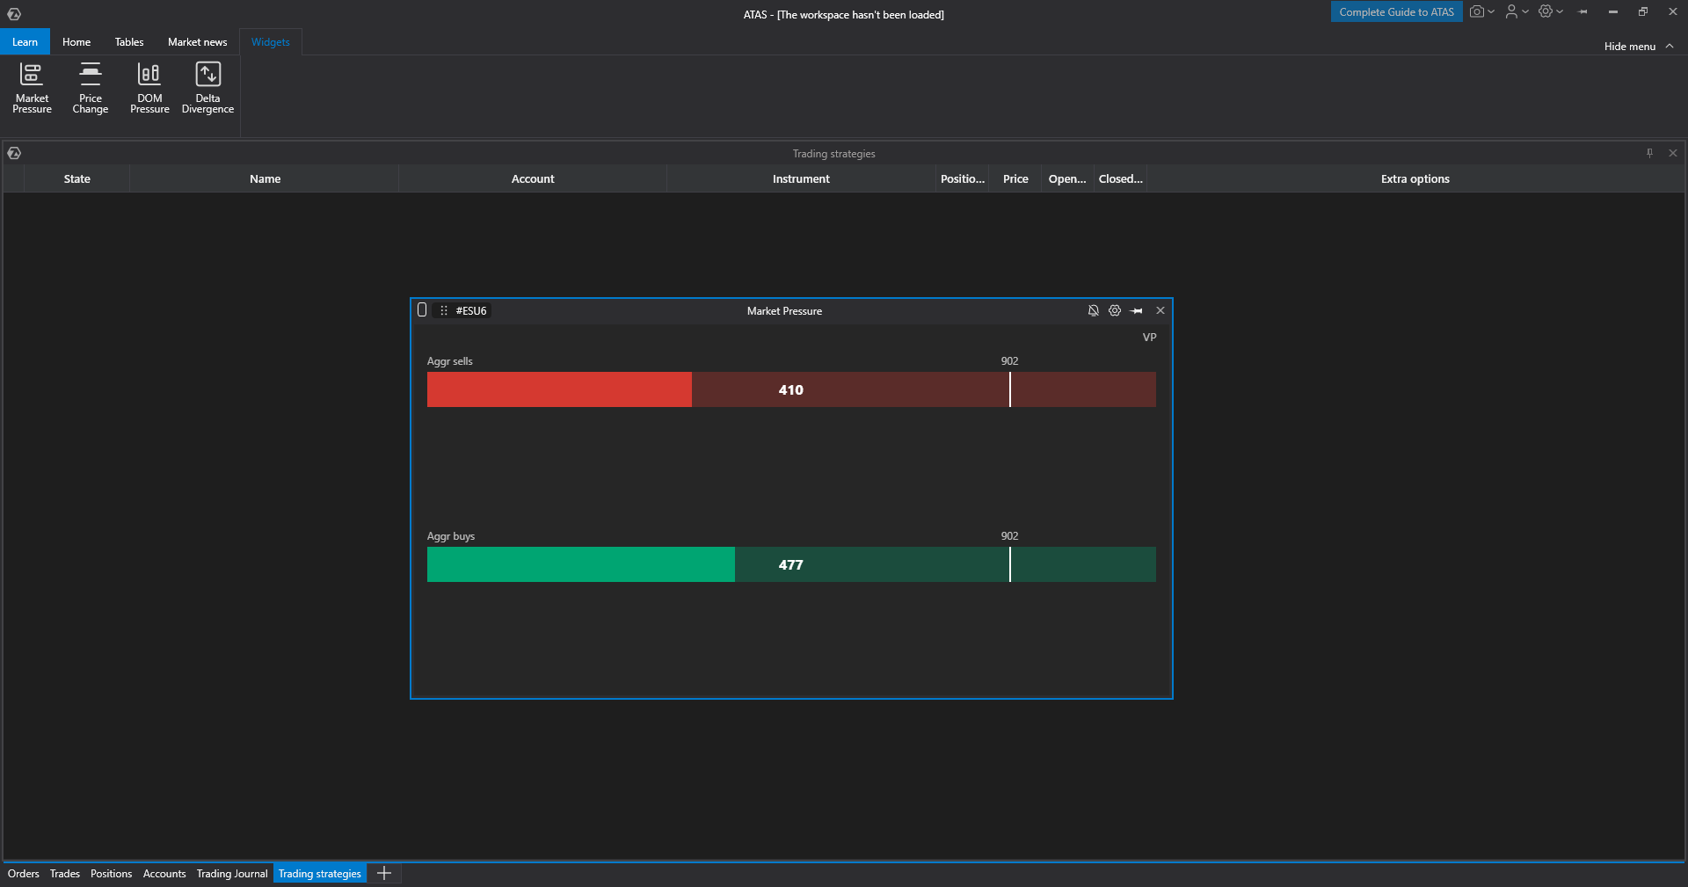Click the #ESU6 instrument selector

[471, 310]
